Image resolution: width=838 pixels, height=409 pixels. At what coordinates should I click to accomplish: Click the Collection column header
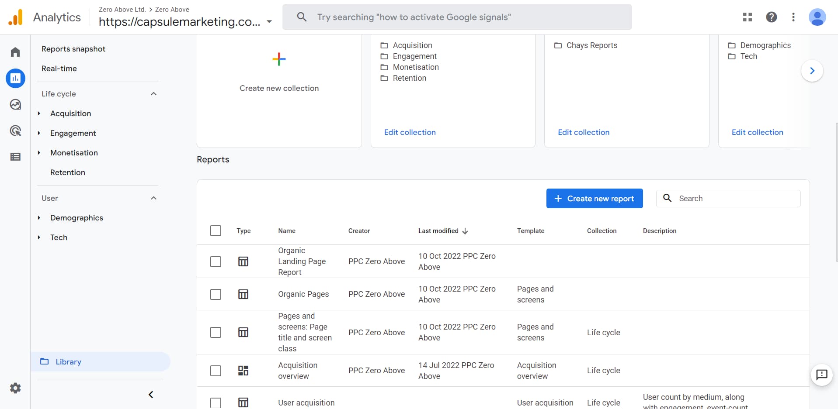click(x=602, y=231)
